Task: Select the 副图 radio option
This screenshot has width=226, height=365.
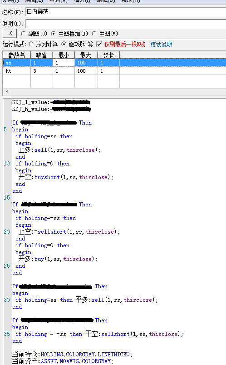Action: coord(23,34)
